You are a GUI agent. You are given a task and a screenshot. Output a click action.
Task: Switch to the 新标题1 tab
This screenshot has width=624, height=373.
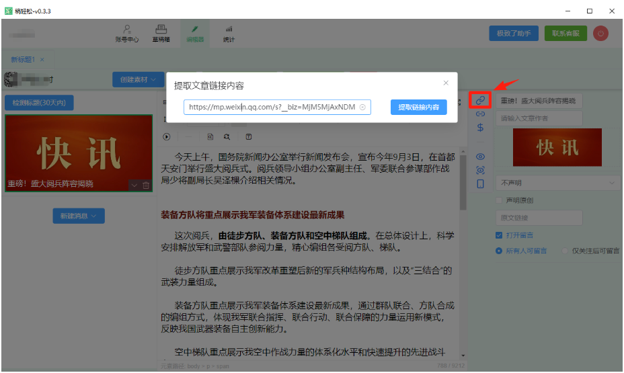tap(22, 59)
